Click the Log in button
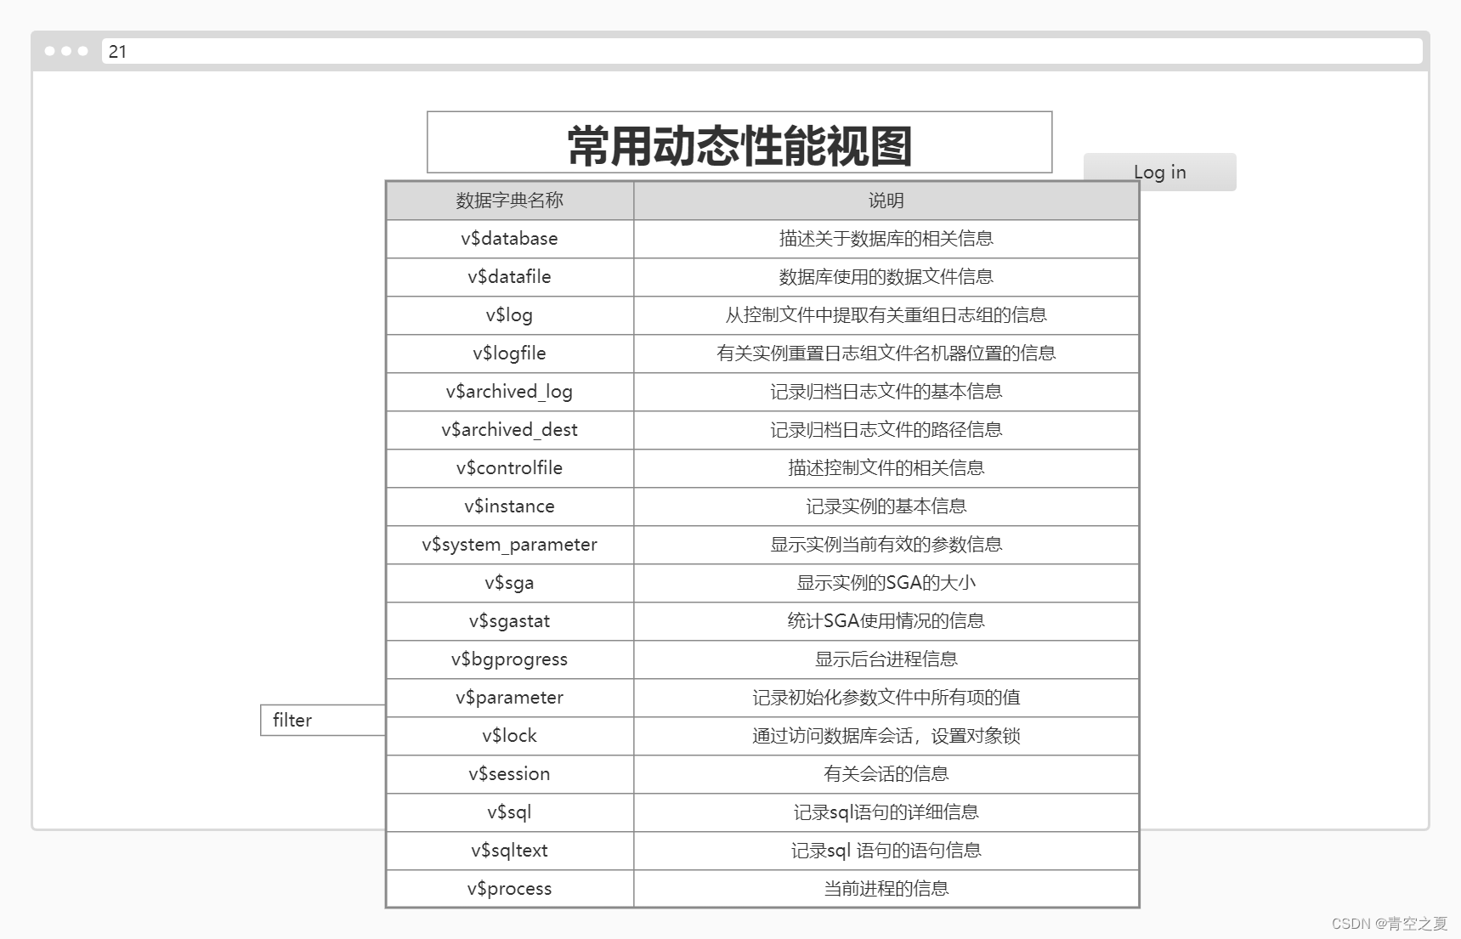The image size is (1461, 939). (x=1159, y=172)
